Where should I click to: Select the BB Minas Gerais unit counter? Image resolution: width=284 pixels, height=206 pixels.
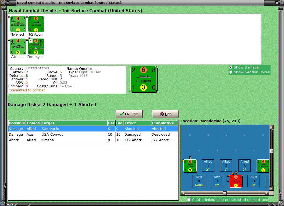pos(18,24)
